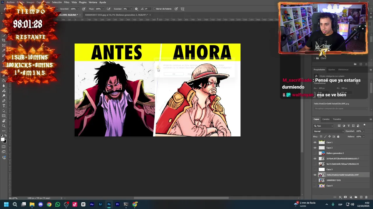Hide Capa 1 layer
Image resolution: width=373 pixels, height=209 pixels.
click(x=315, y=142)
